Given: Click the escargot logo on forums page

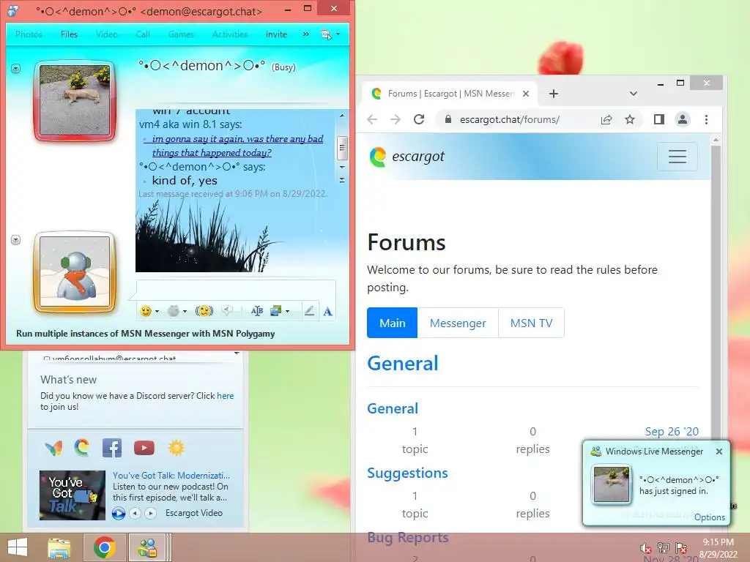Looking at the screenshot, I should (x=407, y=157).
